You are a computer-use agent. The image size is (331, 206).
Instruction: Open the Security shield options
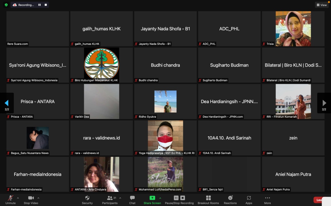[87, 200]
